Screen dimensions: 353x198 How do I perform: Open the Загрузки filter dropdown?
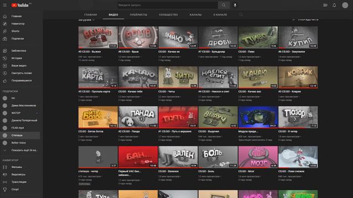coord(87,20)
